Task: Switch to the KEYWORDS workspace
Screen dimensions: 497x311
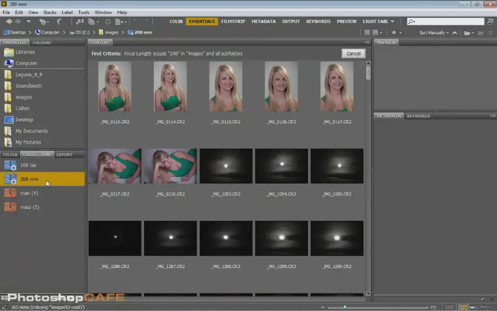Action: (318, 21)
